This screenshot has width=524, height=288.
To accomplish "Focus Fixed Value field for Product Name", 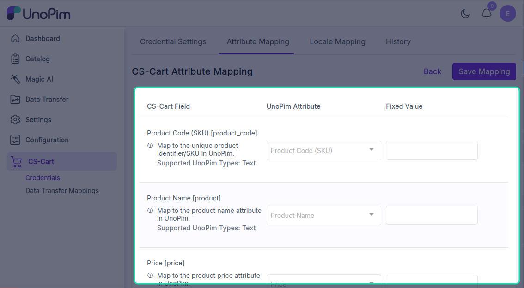I will [432, 215].
